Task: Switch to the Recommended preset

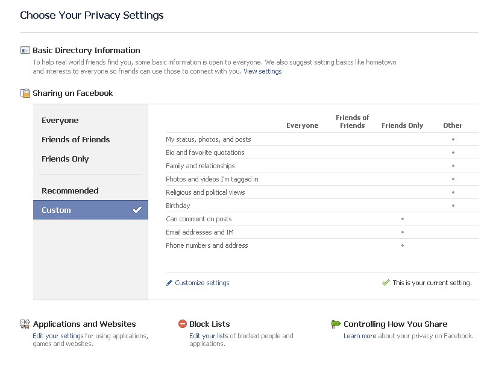Action: click(x=70, y=191)
